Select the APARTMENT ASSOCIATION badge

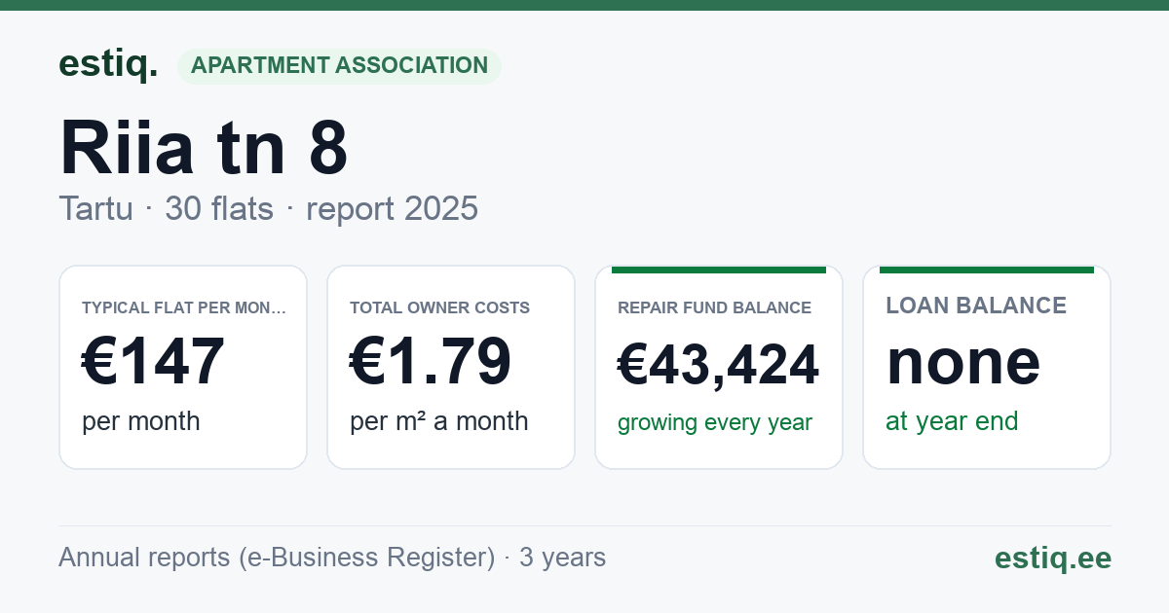pyautogui.click(x=339, y=66)
